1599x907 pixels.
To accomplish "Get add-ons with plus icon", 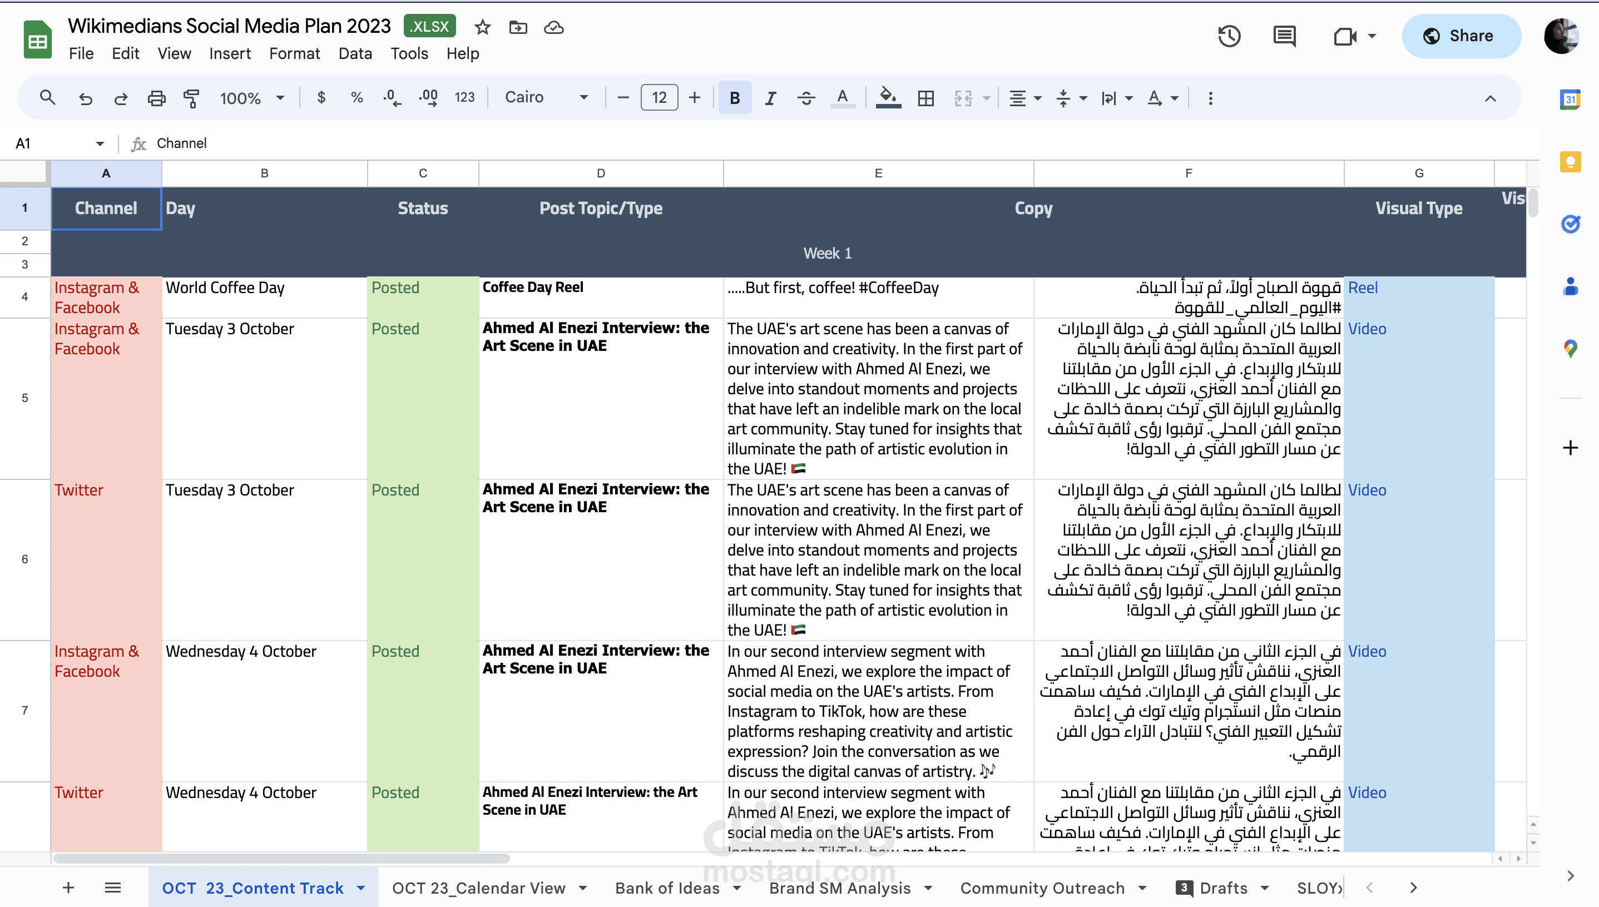I will pyautogui.click(x=1570, y=447).
